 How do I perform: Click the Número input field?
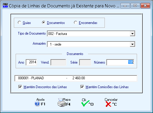(x=120, y=62)
